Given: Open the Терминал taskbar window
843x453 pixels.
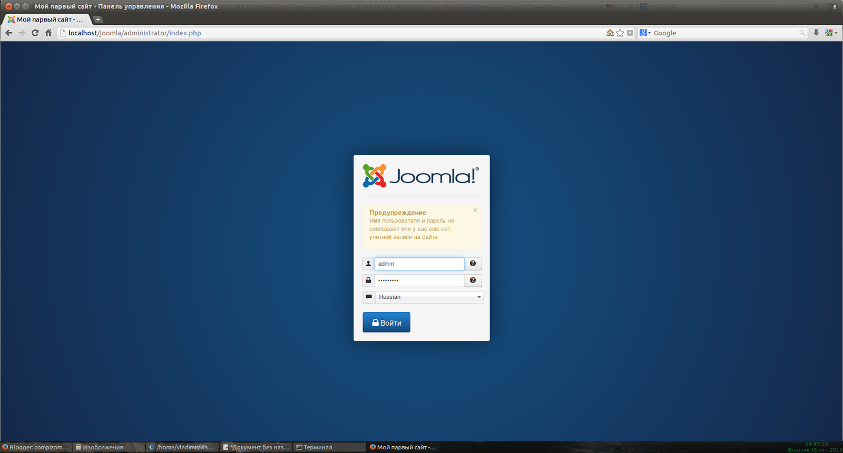Looking at the screenshot, I should tap(329, 447).
